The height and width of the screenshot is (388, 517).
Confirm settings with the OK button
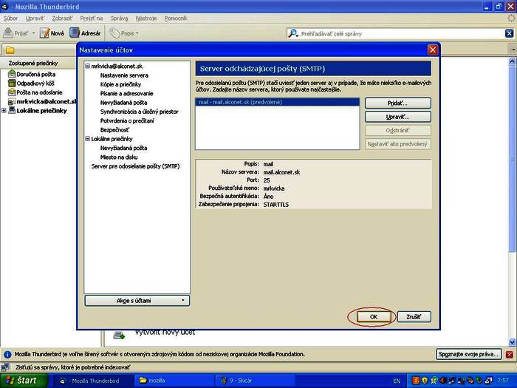tap(374, 317)
